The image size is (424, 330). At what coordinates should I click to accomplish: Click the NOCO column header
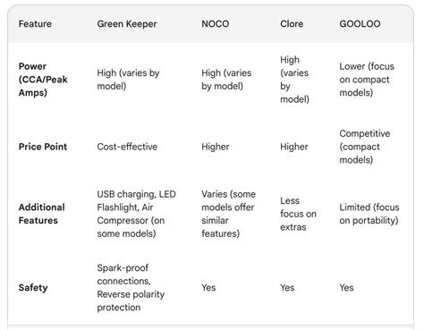[x=216, y=24]
